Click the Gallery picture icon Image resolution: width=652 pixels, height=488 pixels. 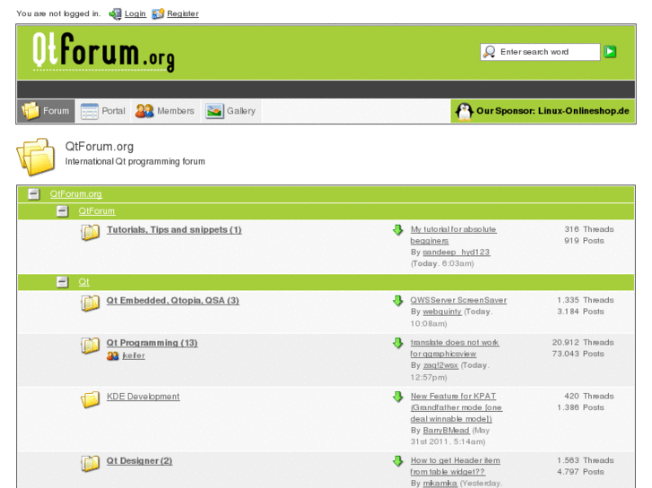coord(214,111)
